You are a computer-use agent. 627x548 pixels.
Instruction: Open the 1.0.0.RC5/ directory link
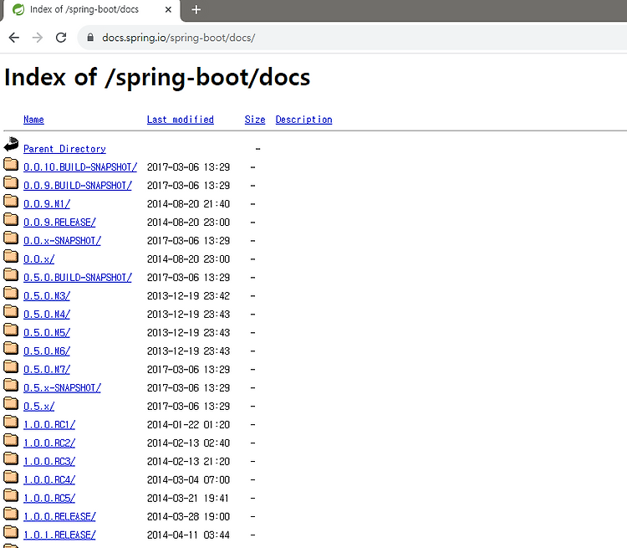click(49, 499)
